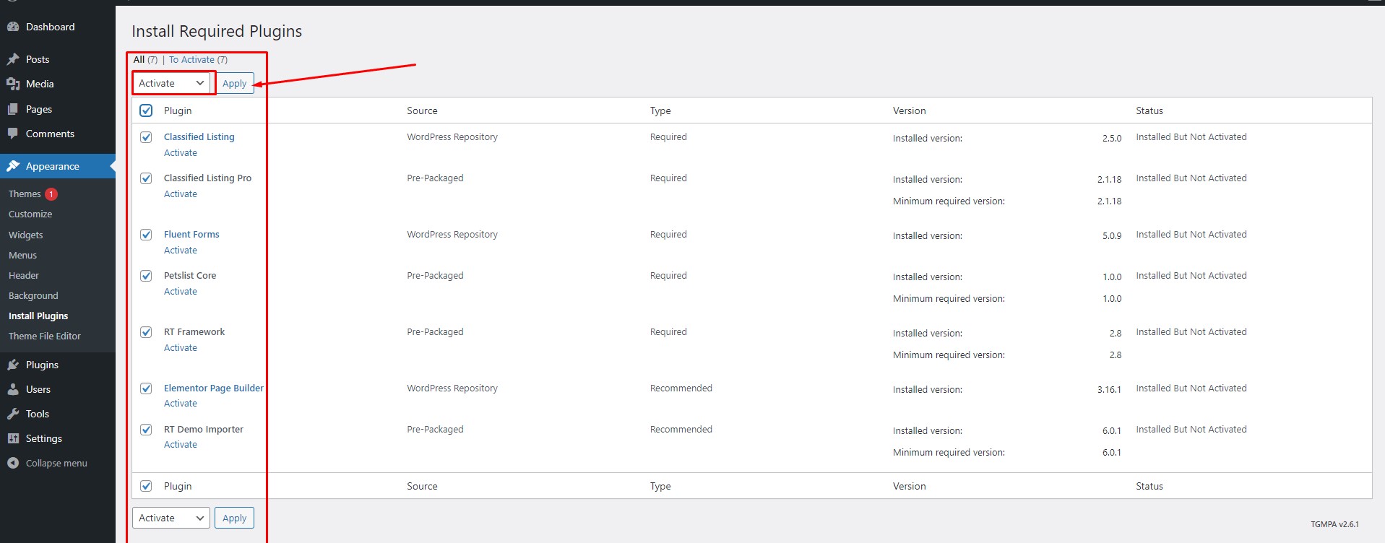Click the bottom Apply button
This screenshot has height=543, width=1385.
[x=234, y=518]
